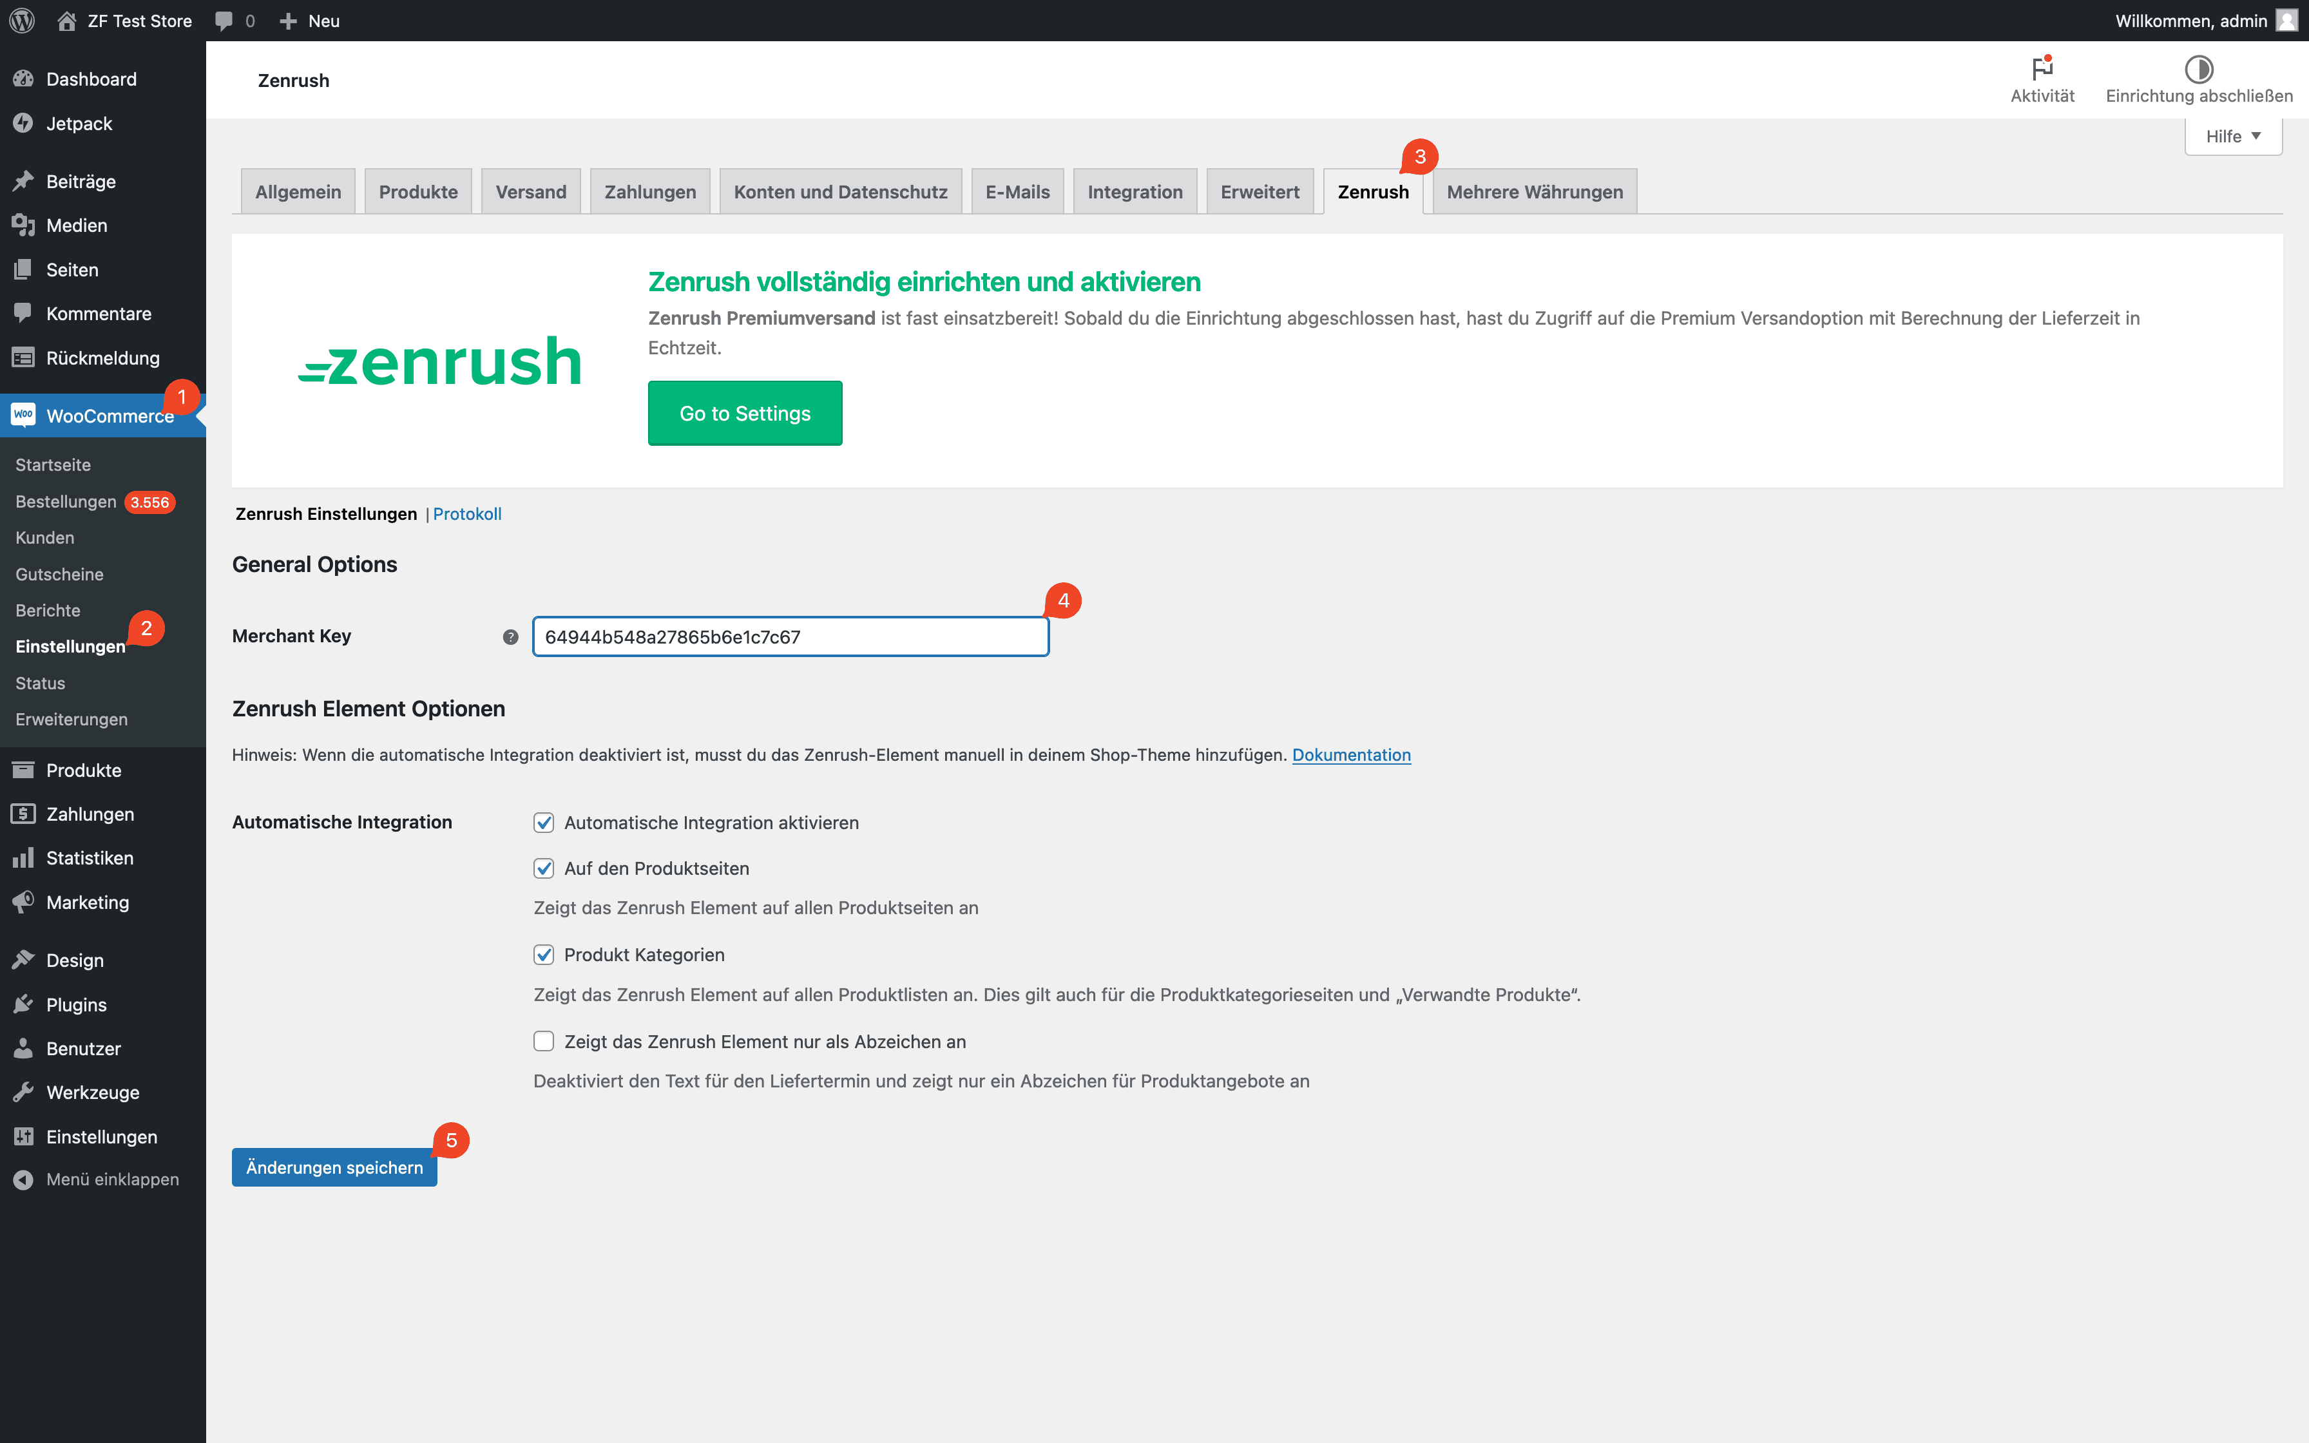This screenshot has height=1443, width=2309.
Task: Click the Jetpack sidebar icon
Action: [23, 123]
